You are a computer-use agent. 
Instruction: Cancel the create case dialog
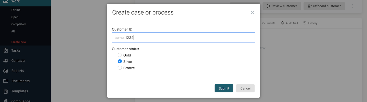tap(245, 88)
